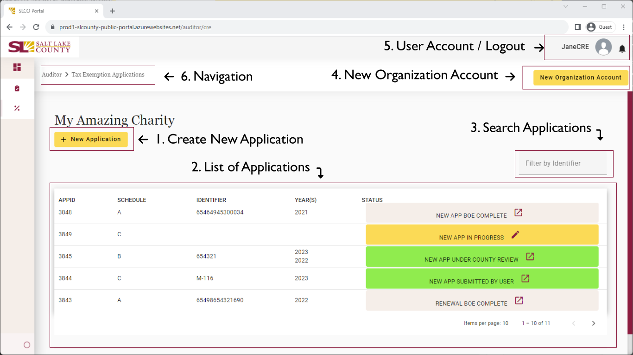Click the New Organization Account button
This screenshot has height=355, width=633.
coord(580,78)
